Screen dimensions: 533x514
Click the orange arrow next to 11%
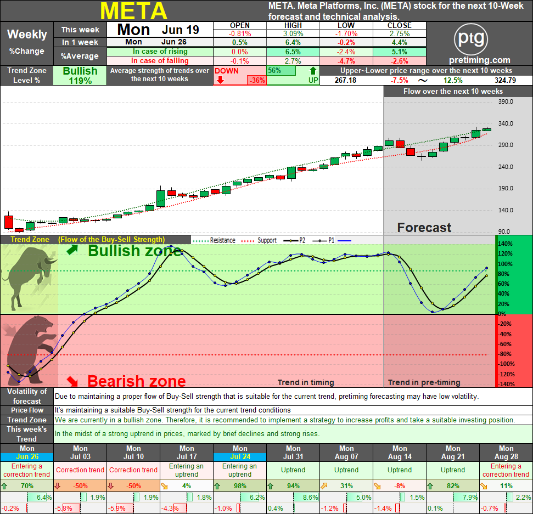[484, 486]
